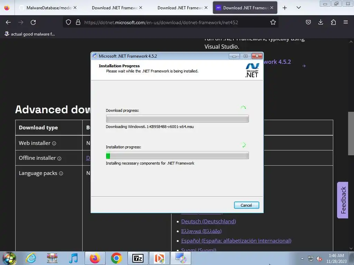Screen dimensions: 354x265
Task: Click the page vertical scrollbar thumb
Action: (x=351, y=133)
